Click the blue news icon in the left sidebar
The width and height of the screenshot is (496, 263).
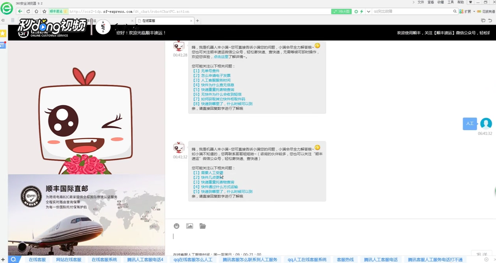[3, 45]
